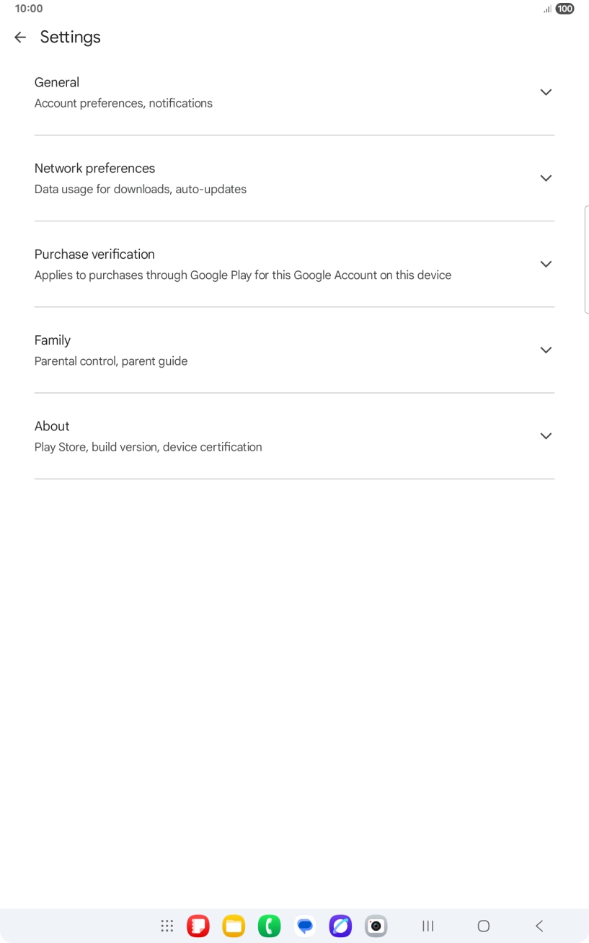
Task: Tap the system Back navigation button
Action: pos(539,926)
